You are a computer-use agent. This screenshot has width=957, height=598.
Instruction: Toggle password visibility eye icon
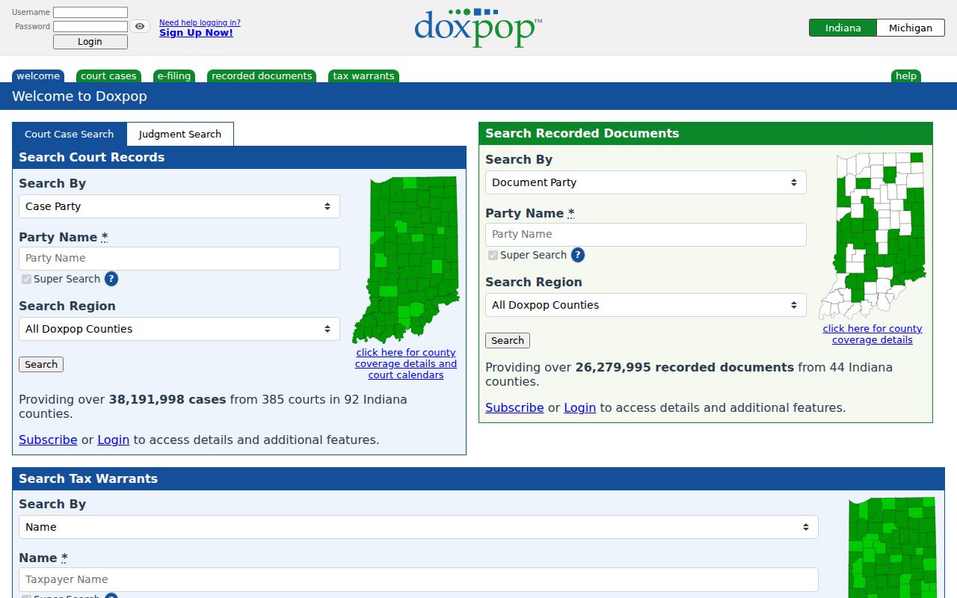140,26
